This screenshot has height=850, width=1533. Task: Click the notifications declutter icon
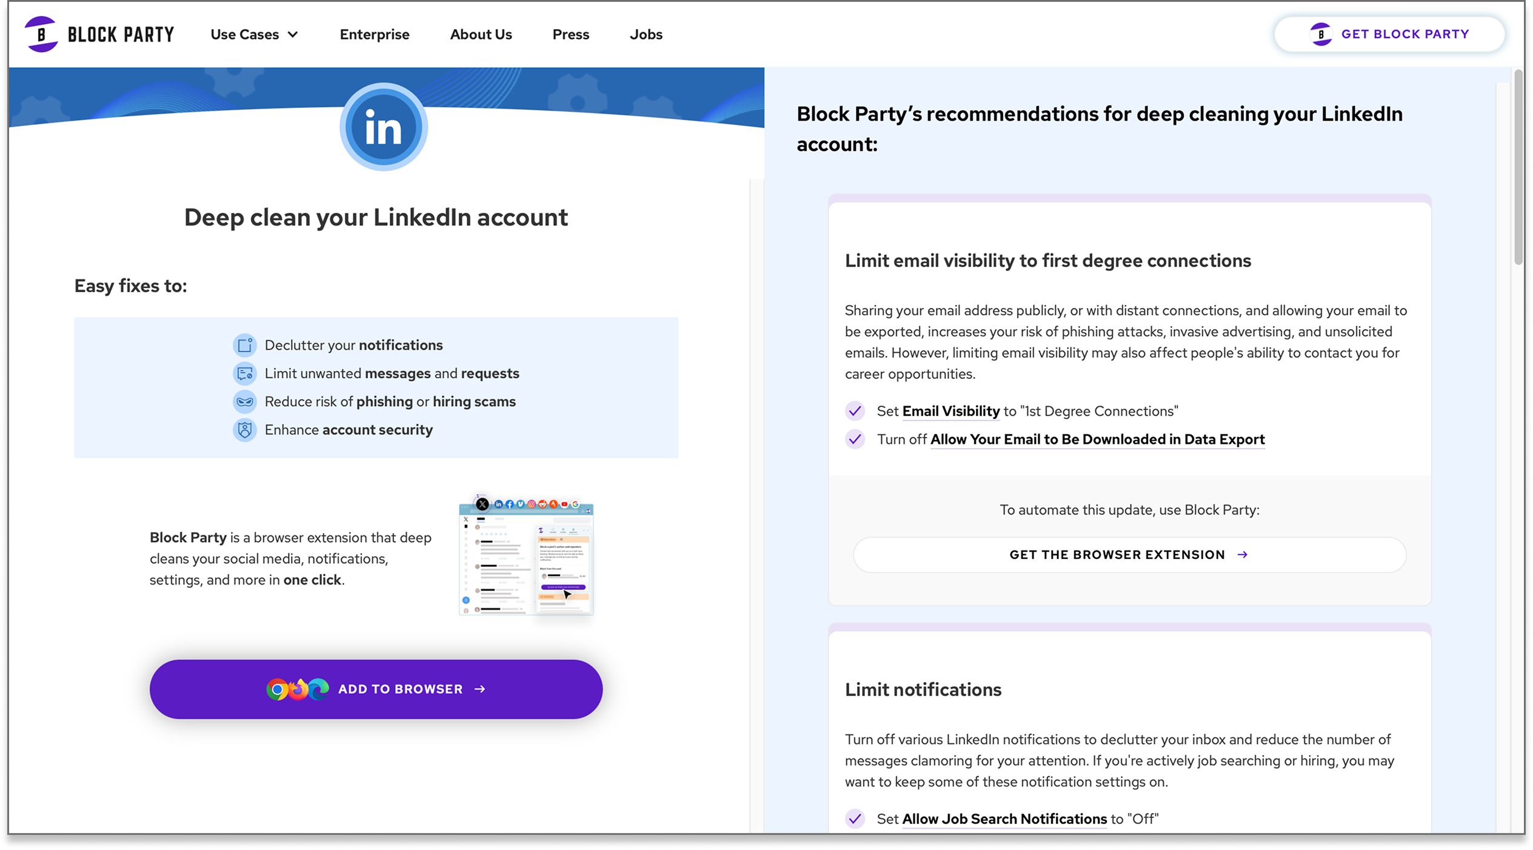click(x=245, y=344)
